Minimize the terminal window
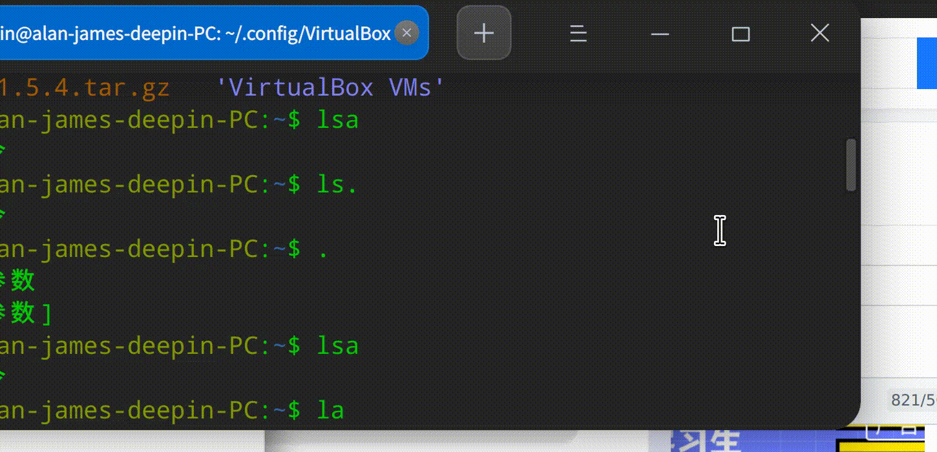This screenshot has height=452, width=937. (660, 34)
